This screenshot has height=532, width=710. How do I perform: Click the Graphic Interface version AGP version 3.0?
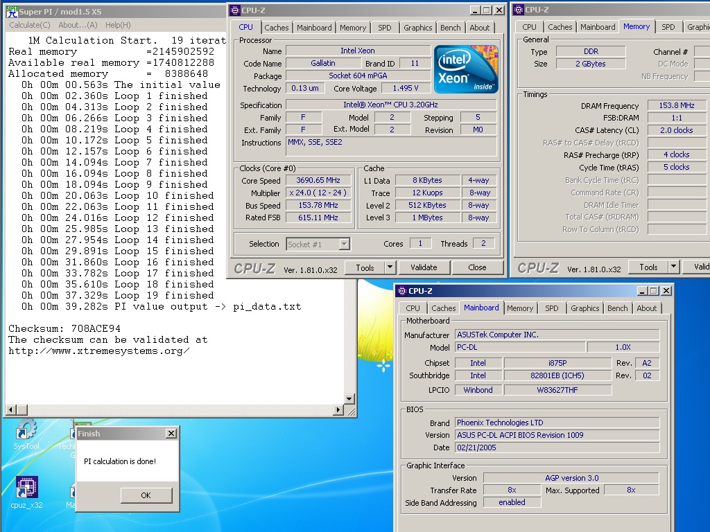[571, 478]
